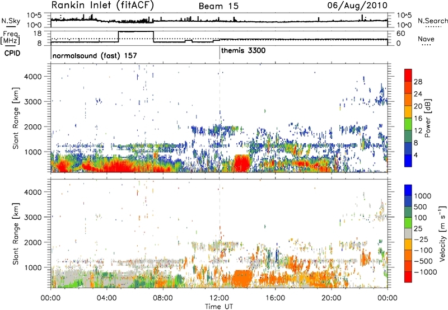Click the 'Power [dB]' colorbar label

[427, 118]
